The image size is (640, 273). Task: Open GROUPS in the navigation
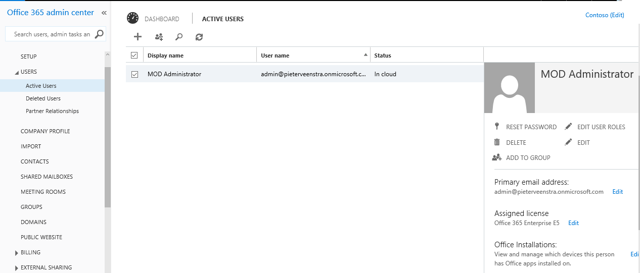(31, 207)
